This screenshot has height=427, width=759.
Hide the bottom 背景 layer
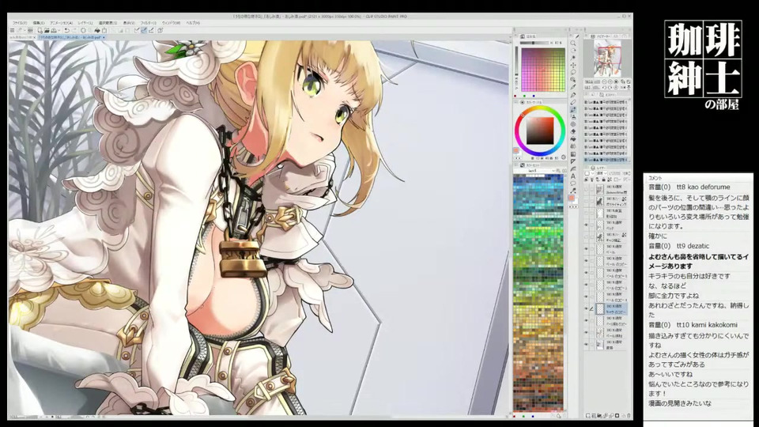(586, 342)
